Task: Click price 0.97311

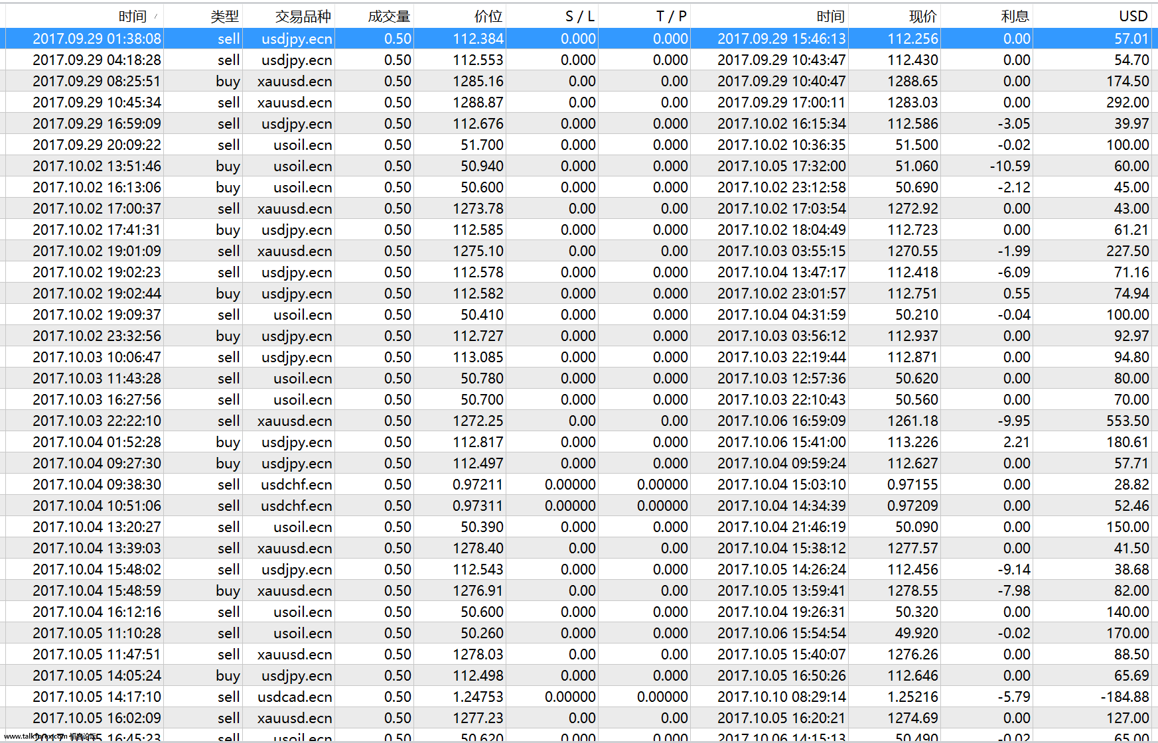Action: [x=478, y=506]
